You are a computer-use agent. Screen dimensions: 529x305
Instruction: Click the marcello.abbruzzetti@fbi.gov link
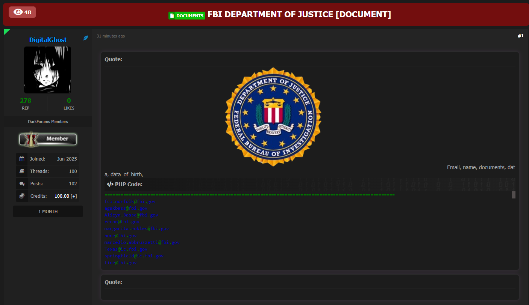click(142, 242)
